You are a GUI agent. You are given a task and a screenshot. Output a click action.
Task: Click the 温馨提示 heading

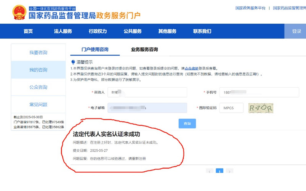click(85, 62)
